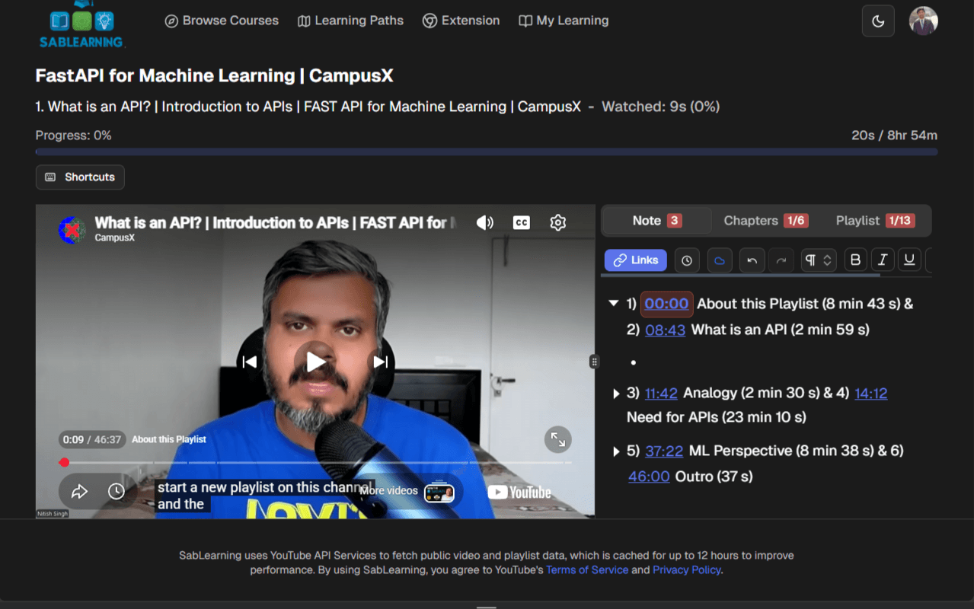Mute the video using the speaker icon
Image resolution: width=974 pixels, height=609 pixels.
click(x=484, y=222)
